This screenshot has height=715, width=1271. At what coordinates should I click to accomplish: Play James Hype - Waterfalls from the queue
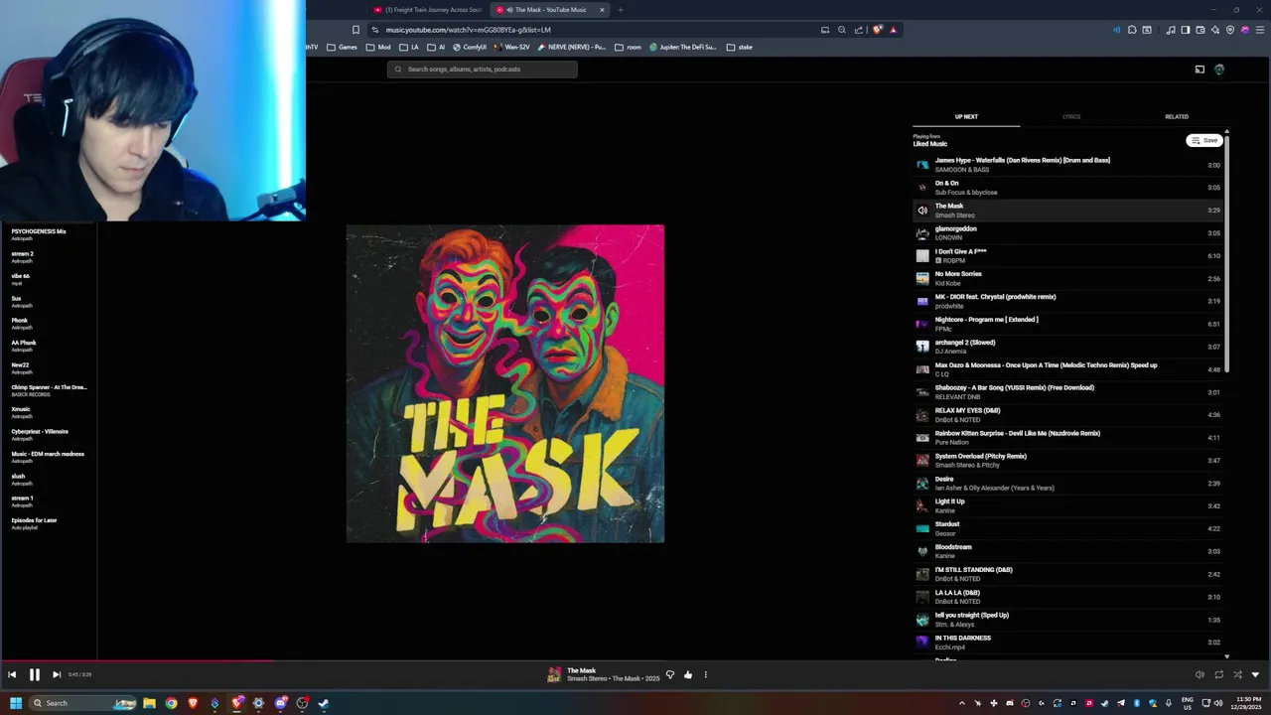click(x=1067, y=165)
